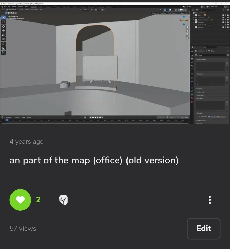Select the Annotate tool in Blender toolbar
230x249 pixels.
pos(3,44)
